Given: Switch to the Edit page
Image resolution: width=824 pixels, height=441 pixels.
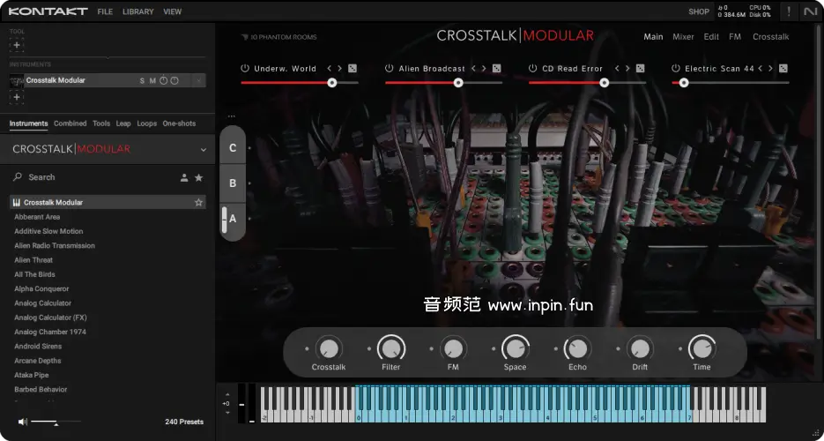Looking at the screenshot, I should (711, 37).
